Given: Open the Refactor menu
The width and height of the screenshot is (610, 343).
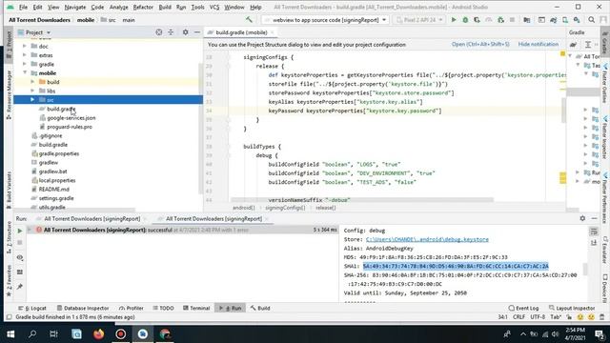Looking at the screenshot, I should [143, 7].
